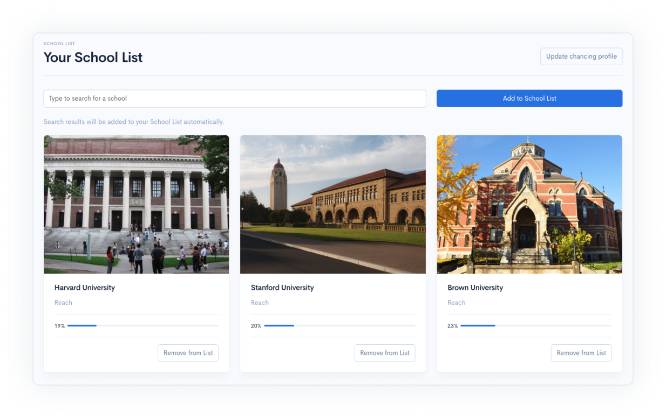Select the Harvard University card title
This screenshot has width=666, height=418.
pos(85,288)
